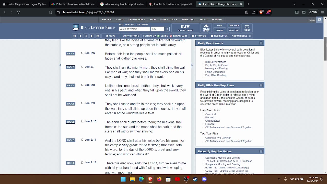Click the jump-to-bottom double down arrow
The image size is (327, 184).
tap(86, 36)
